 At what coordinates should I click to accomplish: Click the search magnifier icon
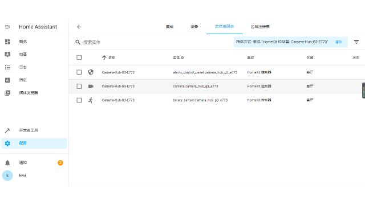pos(78,42)
